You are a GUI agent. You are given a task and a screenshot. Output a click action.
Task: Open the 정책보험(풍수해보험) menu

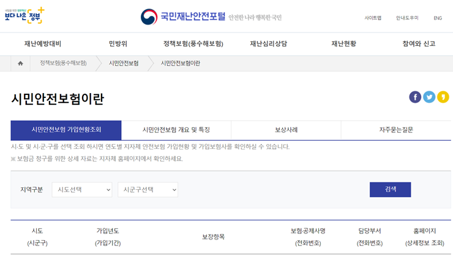coord(193,44)
